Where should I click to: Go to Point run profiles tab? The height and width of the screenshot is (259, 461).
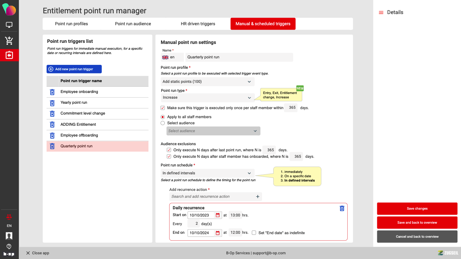71,24
